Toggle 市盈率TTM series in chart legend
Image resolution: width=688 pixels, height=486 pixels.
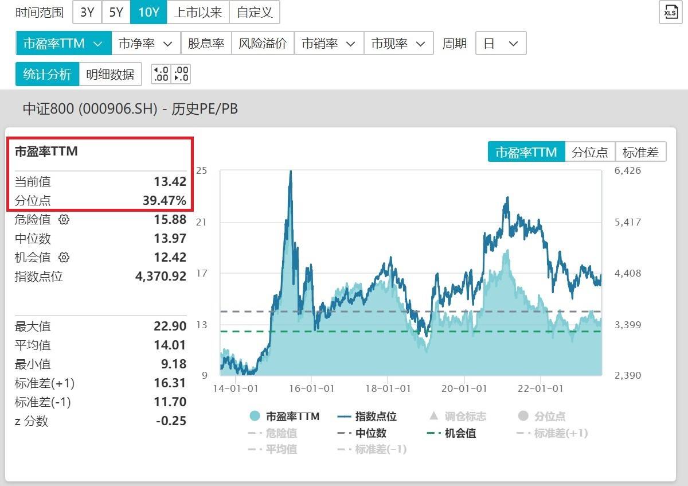pos(284,416)
